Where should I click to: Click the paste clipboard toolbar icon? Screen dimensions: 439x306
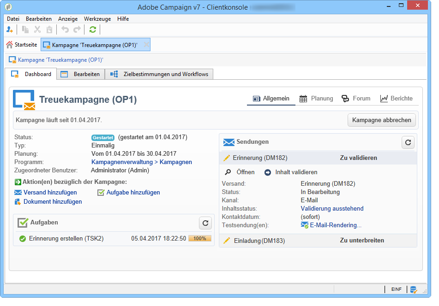point(49,29)
